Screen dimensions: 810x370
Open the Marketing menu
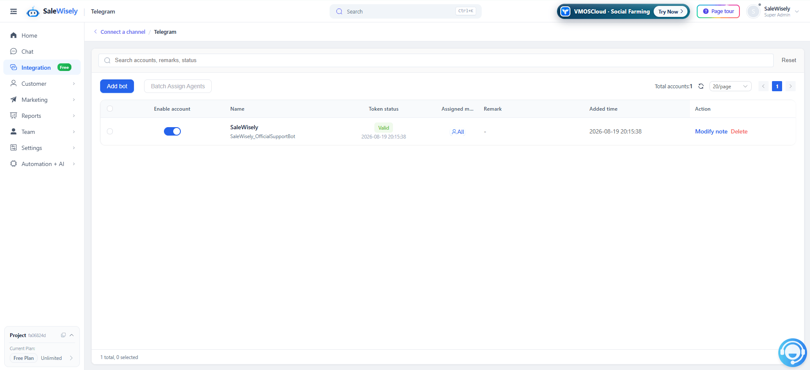point(42,100)
